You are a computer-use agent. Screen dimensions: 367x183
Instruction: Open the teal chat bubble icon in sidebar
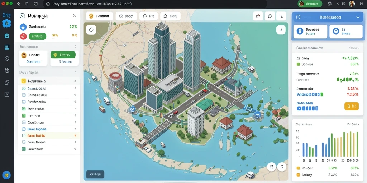[x=7, y=36]
